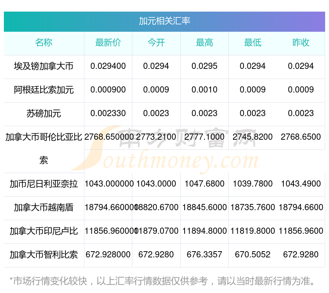The image size is (329, 293).
Task: Open the 埃及镑加拿大币 row name
Action: pos(44,66)
